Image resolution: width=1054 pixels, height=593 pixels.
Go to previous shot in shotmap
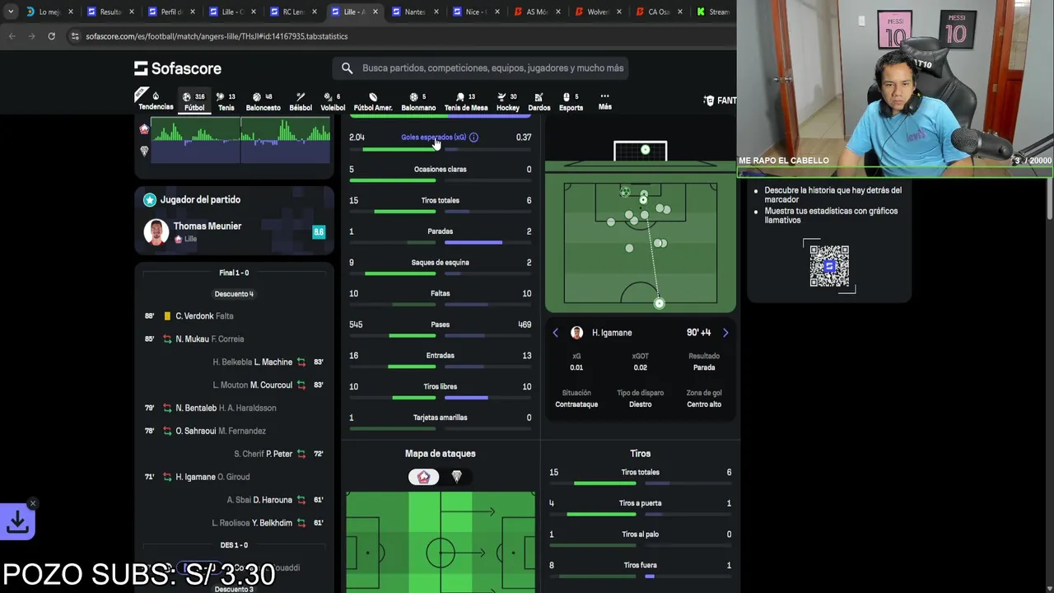[x=555, y=333]
